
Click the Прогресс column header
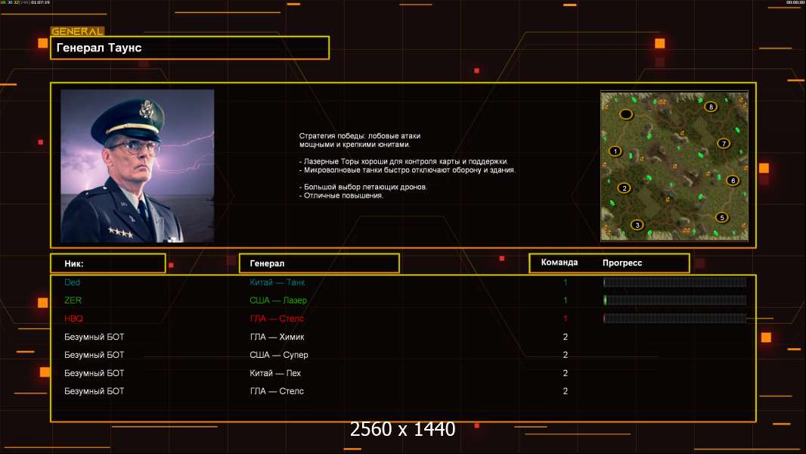click(x=622, y=263)
